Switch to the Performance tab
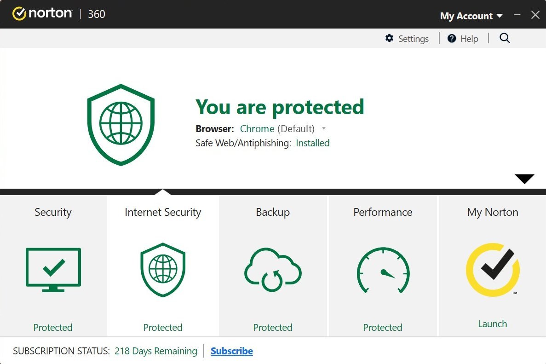 coord(382,212)
